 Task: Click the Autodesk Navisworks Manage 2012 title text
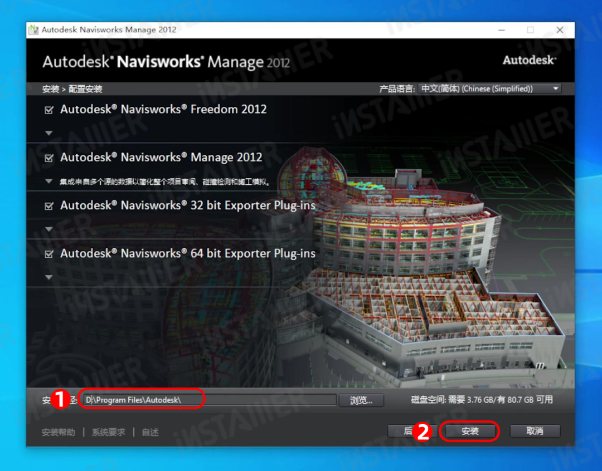pyautogui.click(x=161, y=157)
